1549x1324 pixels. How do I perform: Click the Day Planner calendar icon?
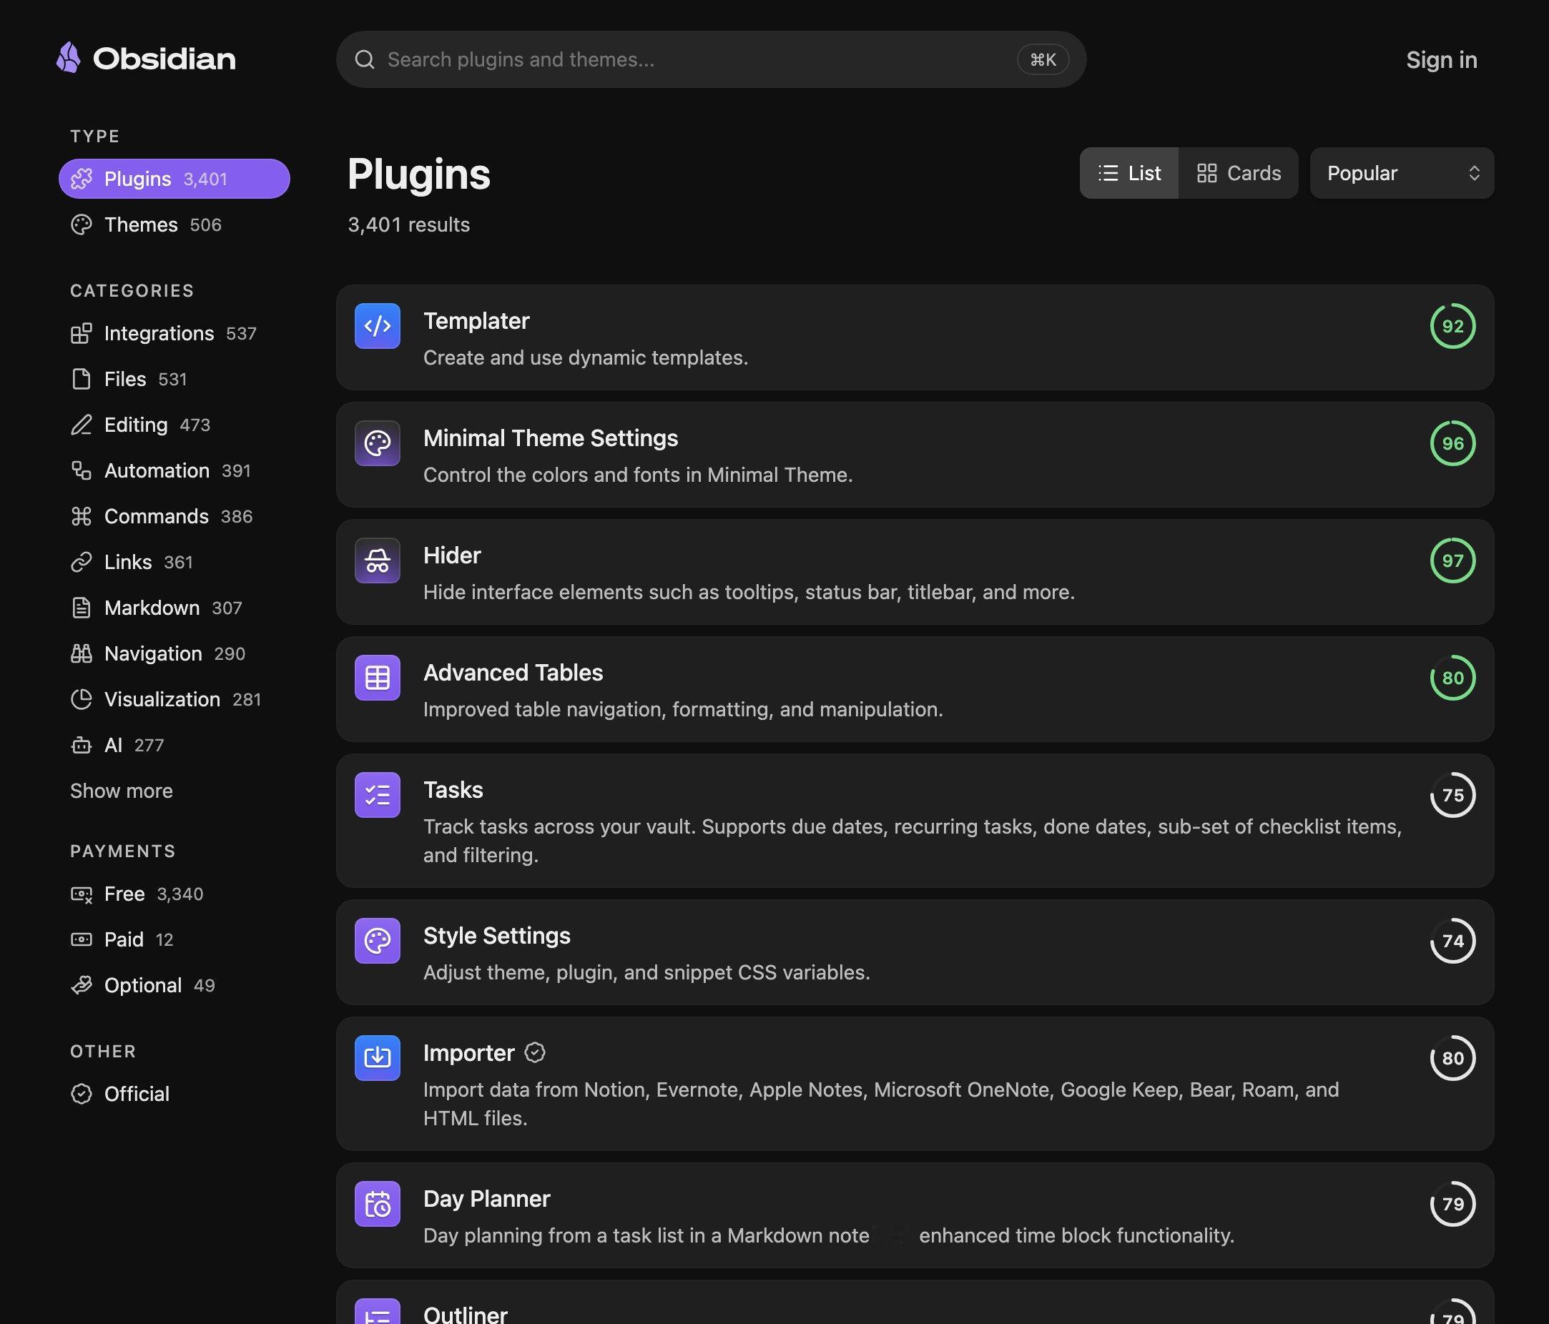pyautogui.click(x=377, y=1204)
